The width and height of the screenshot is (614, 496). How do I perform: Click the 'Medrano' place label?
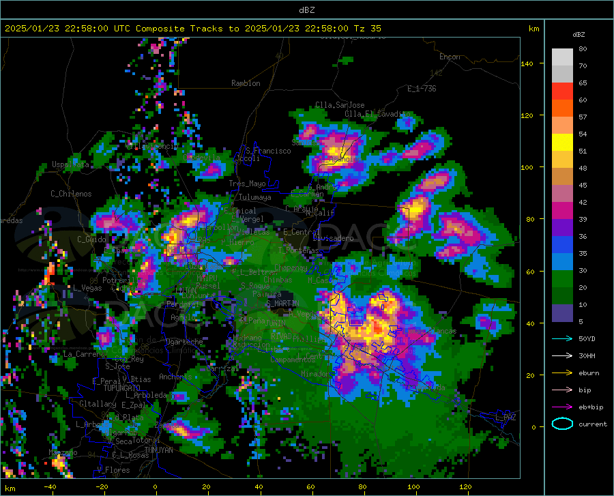pos(247,338)
